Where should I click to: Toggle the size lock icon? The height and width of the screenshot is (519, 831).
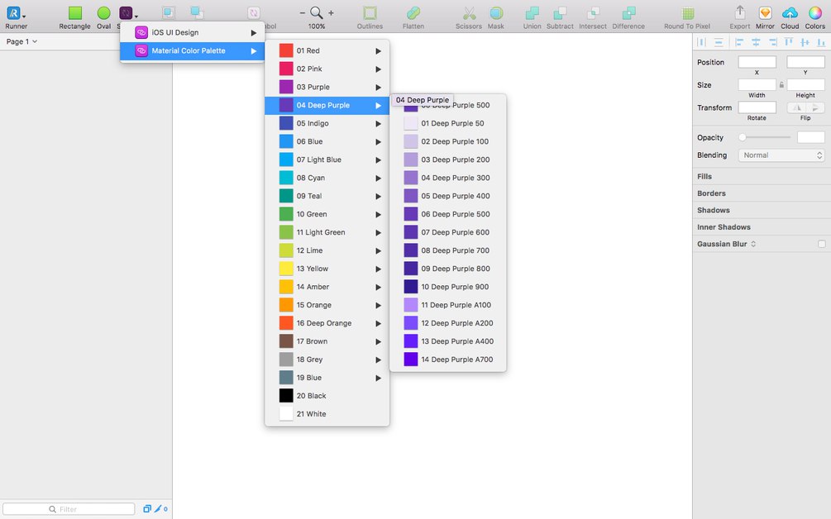[x=781, y=85]
